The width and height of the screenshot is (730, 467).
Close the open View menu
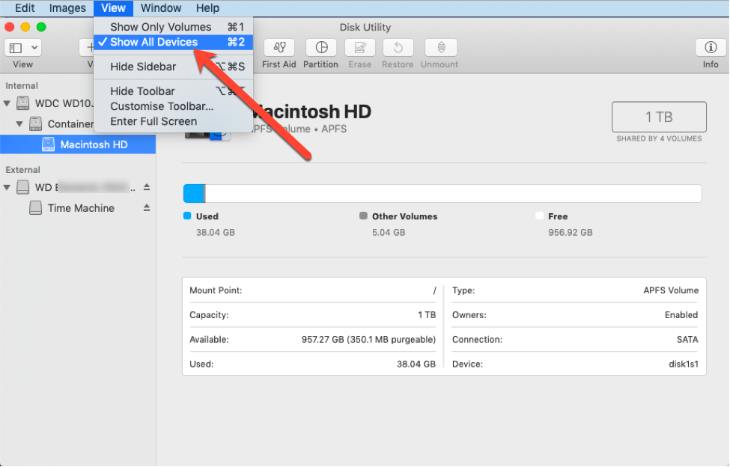click(113, 8)
